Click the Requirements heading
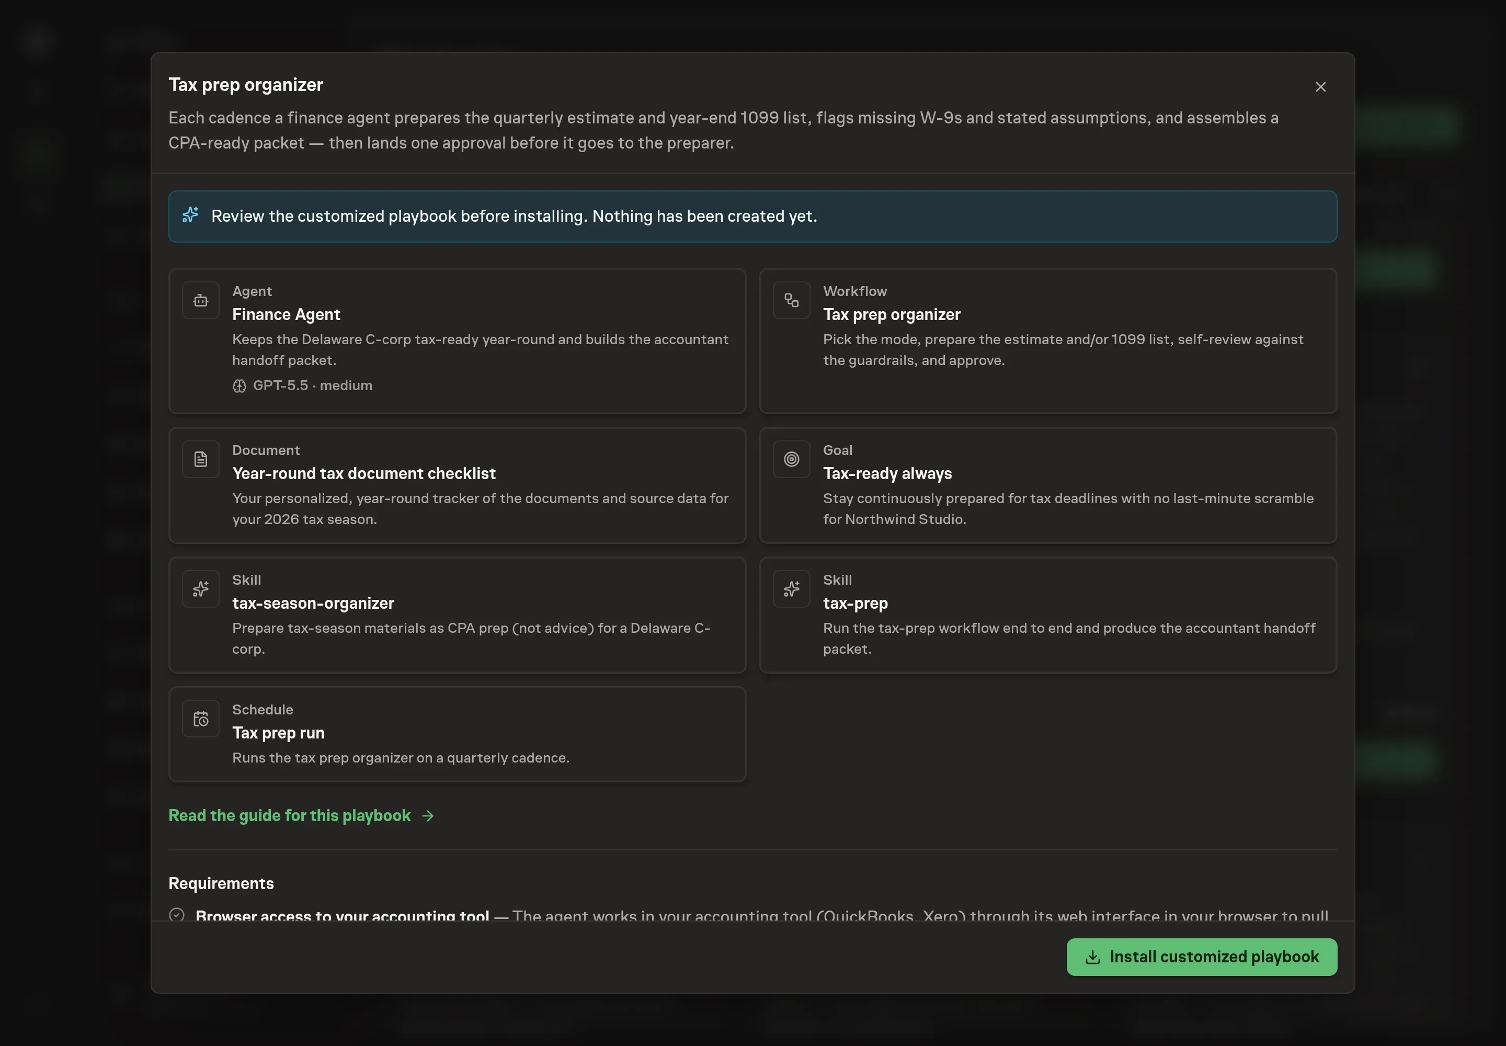Image resolution: width=1506 pixels, height=1046 pixels. 221,883
